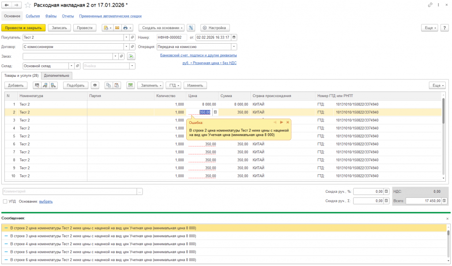Click the eye icon in the goods toolbar
The image size is (452, 266).
point(95,85)
